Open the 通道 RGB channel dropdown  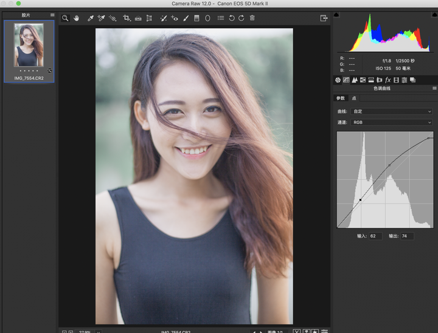[391, 122]
